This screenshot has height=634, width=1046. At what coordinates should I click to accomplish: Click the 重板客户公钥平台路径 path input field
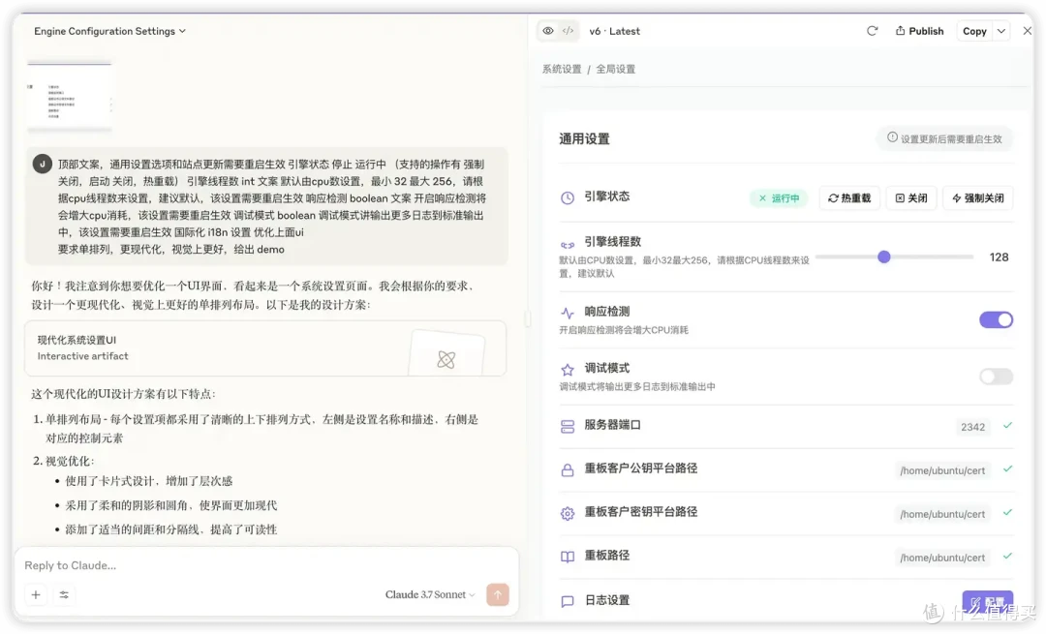(x=942, y=470)
